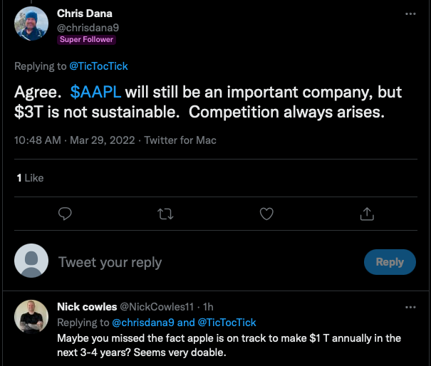Click the Twitter for Mac source link
The height and width of the screenshot is (366, 431).
pos(180,140)
